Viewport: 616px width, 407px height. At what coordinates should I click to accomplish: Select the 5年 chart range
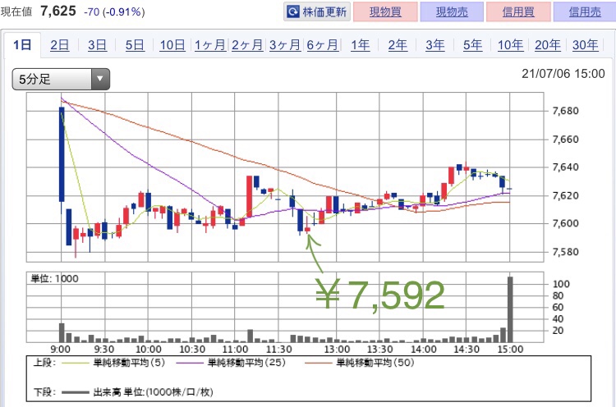(472, 45)
